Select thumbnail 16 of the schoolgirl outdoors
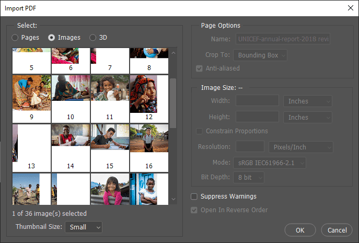The height and width of the screenshot is (243, 359). tap(149, 148)
